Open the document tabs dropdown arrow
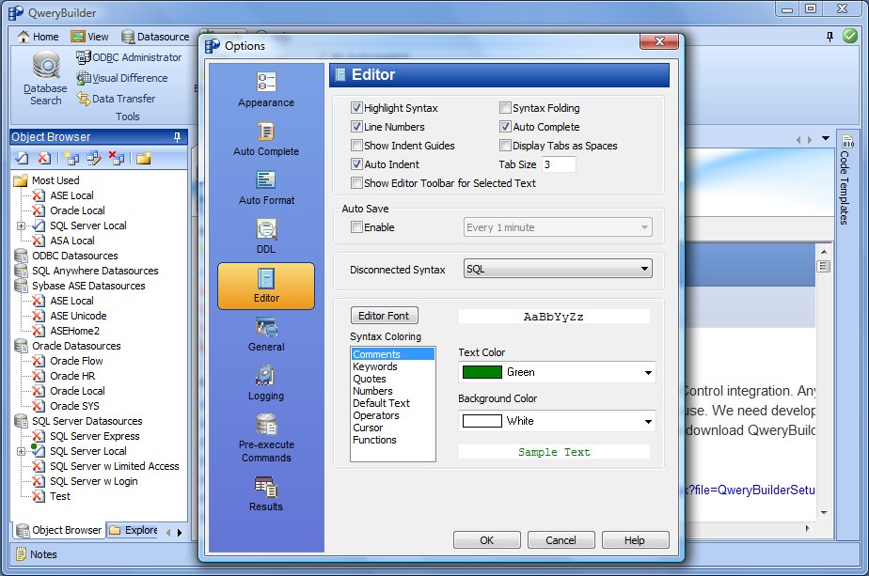The width and height of the screenshot is (869, 576). coord(826,138)
